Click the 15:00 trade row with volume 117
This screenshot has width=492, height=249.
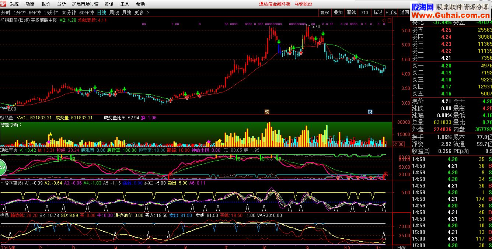pyautogui.click(x=452, y=239)
